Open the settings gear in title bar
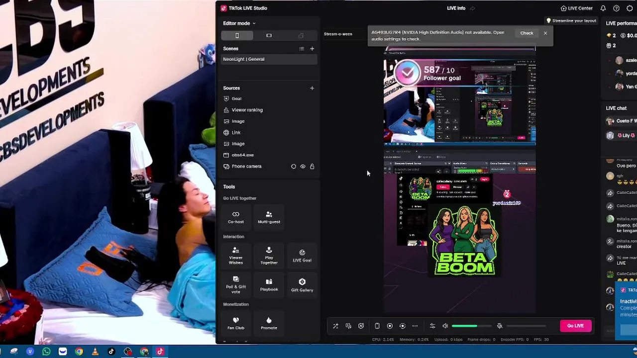This screenshot has height=358, width=637. 630,8
